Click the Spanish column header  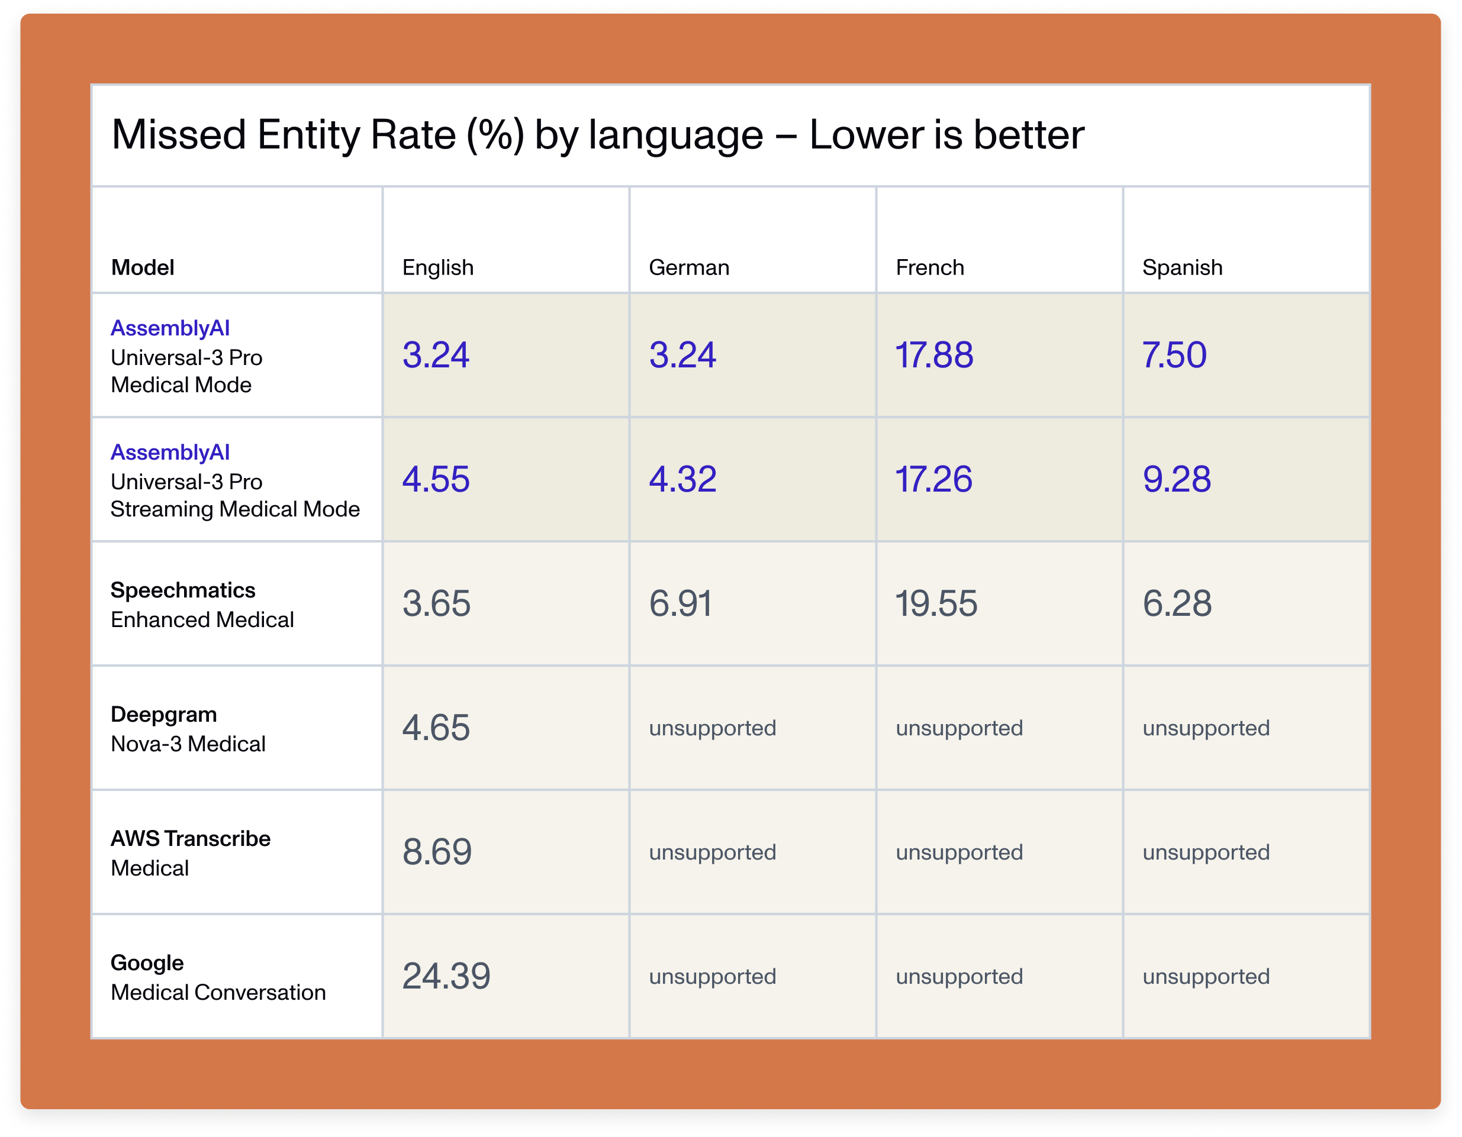point(1182,268)
